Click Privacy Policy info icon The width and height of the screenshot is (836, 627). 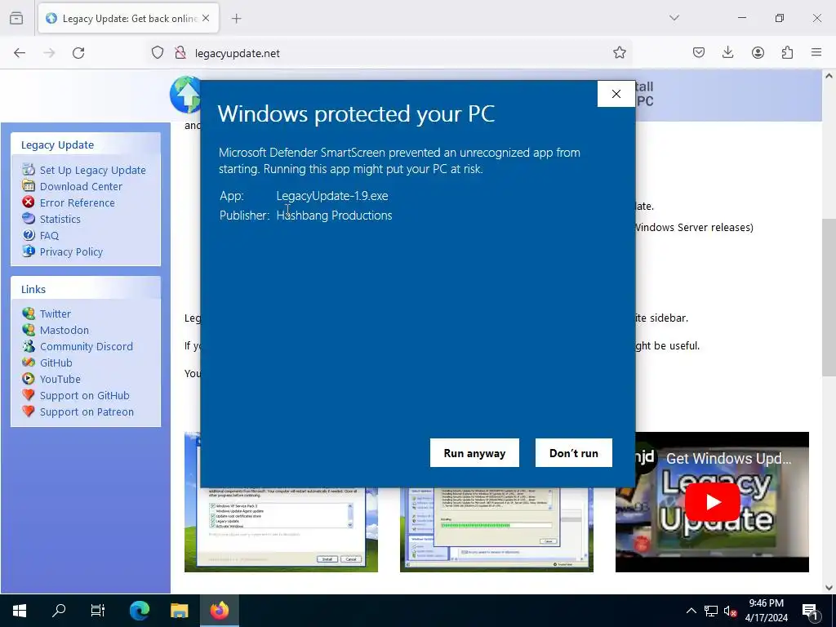[x=29, y=251]
